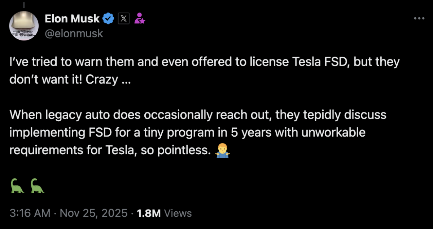The image size is (433, 229).
Task: Click the rightmost dot of the options menu
Action: tap(423, 18)
